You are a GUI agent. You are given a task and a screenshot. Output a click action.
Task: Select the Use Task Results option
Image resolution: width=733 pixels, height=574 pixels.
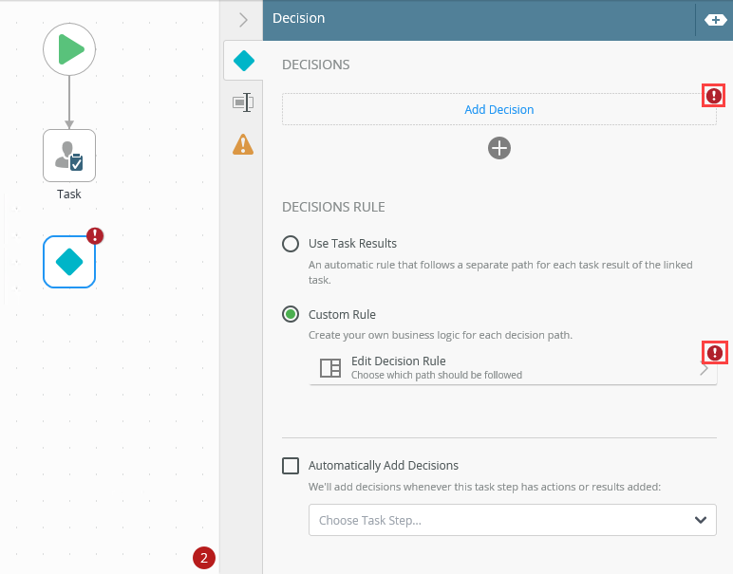tap(291, 244)
